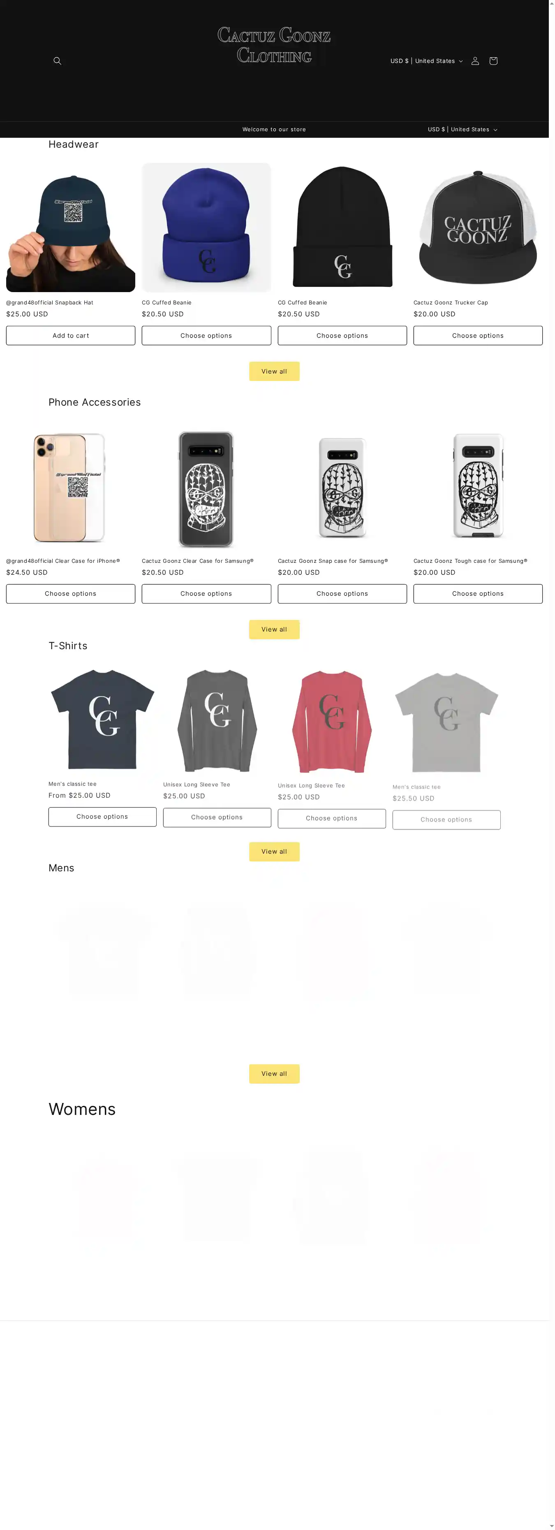
Task: Open the Trucker Cap product image
Action: [478, 228]
